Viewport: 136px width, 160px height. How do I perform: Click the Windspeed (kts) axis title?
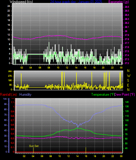click(21, 2)
